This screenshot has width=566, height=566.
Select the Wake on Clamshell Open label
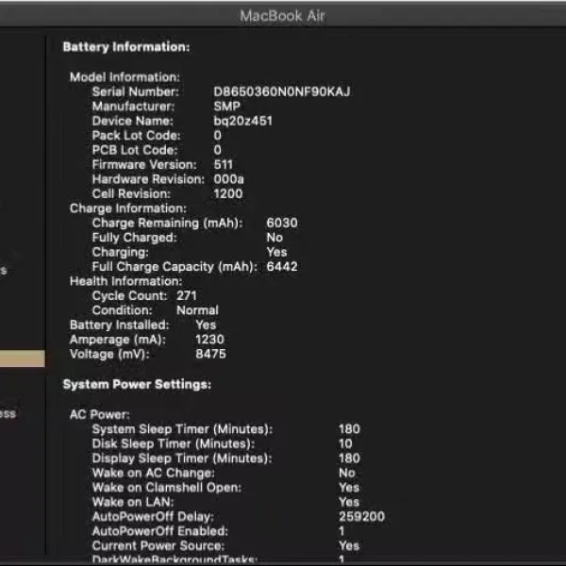(x=167, y=488)
